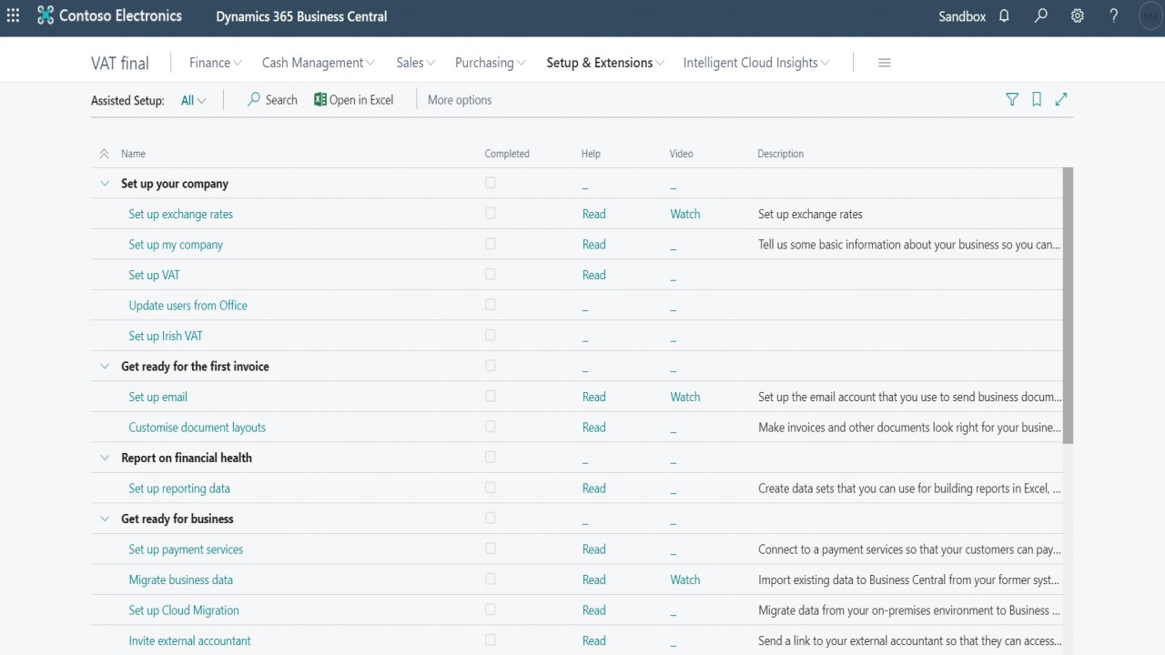Click Watch for Set up exchange rates
Image resolution: width=1165 pixels, height=655 pixels.
point(685,214)
